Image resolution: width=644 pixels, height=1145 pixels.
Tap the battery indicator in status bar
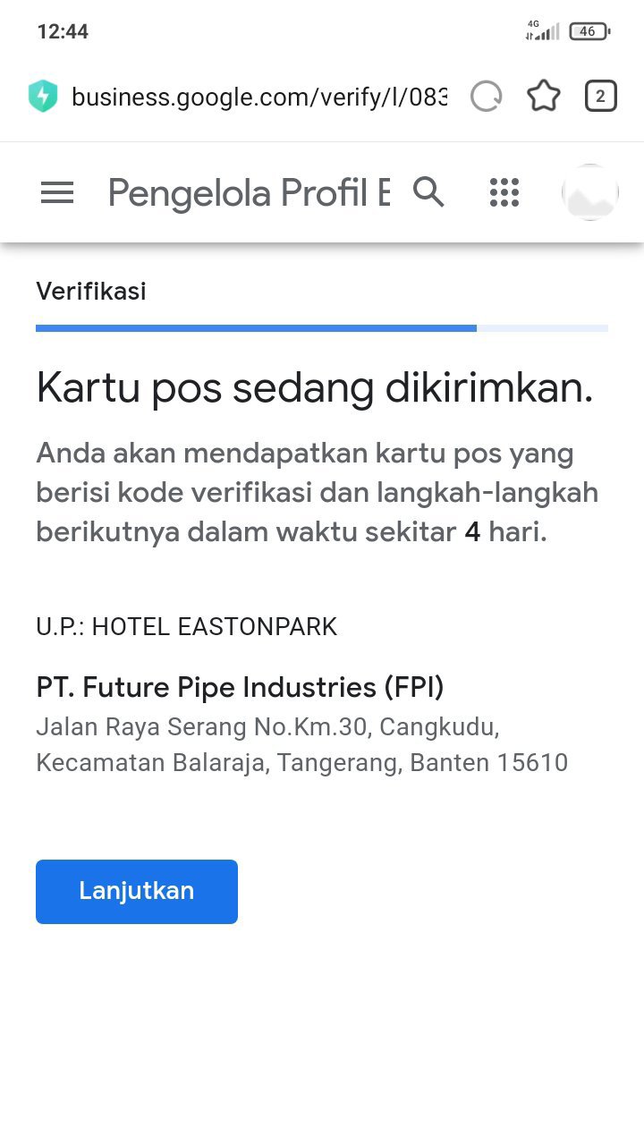589,31
